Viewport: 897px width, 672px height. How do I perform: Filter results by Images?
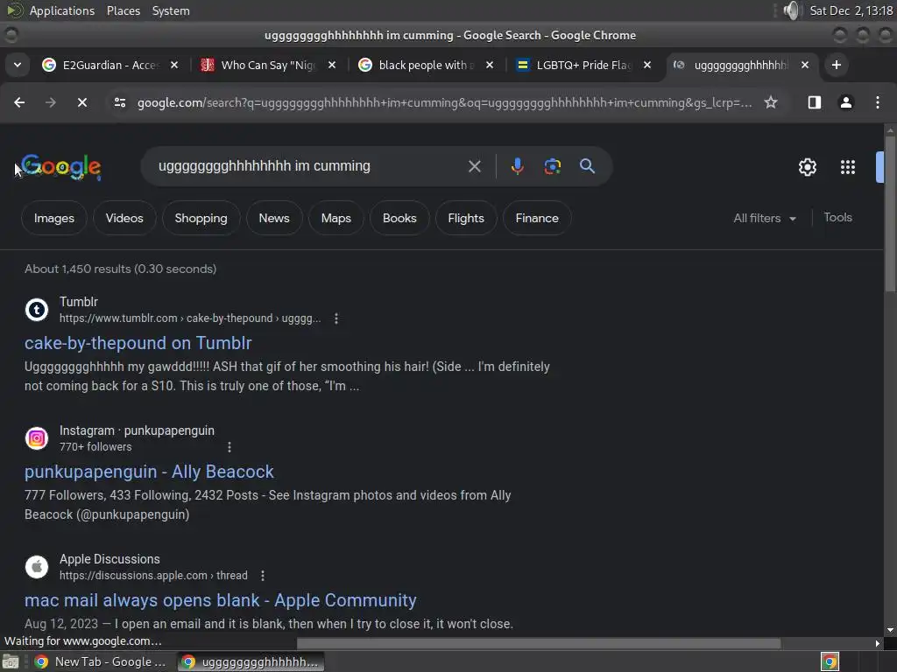click(53, 218)
